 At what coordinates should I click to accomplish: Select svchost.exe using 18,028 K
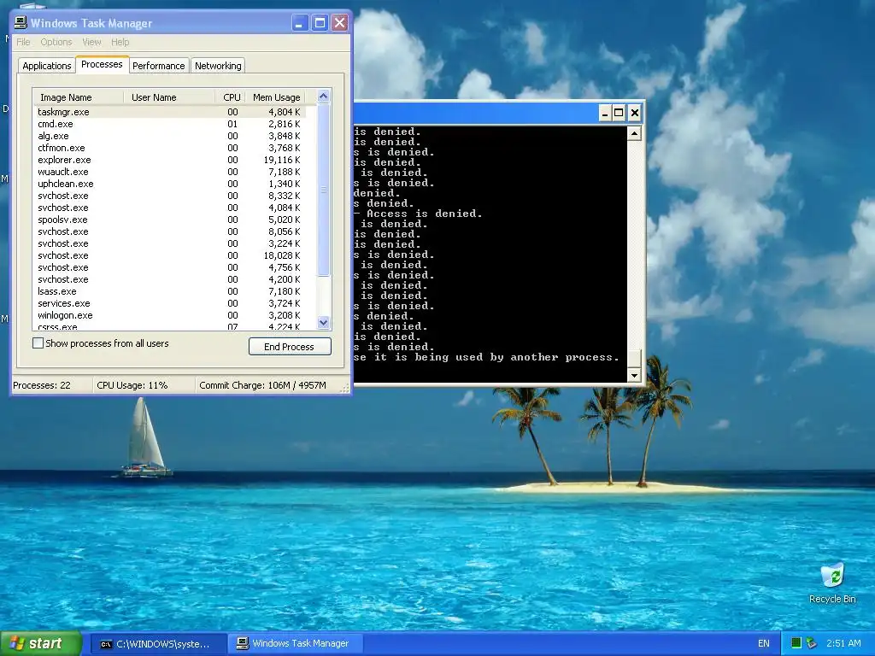pos(168,255)
